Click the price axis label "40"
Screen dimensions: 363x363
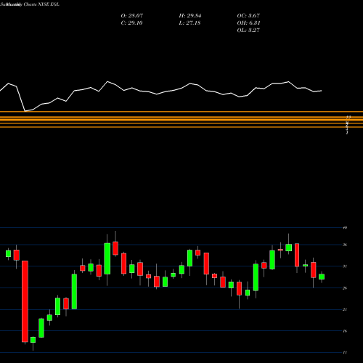(345, 228)
